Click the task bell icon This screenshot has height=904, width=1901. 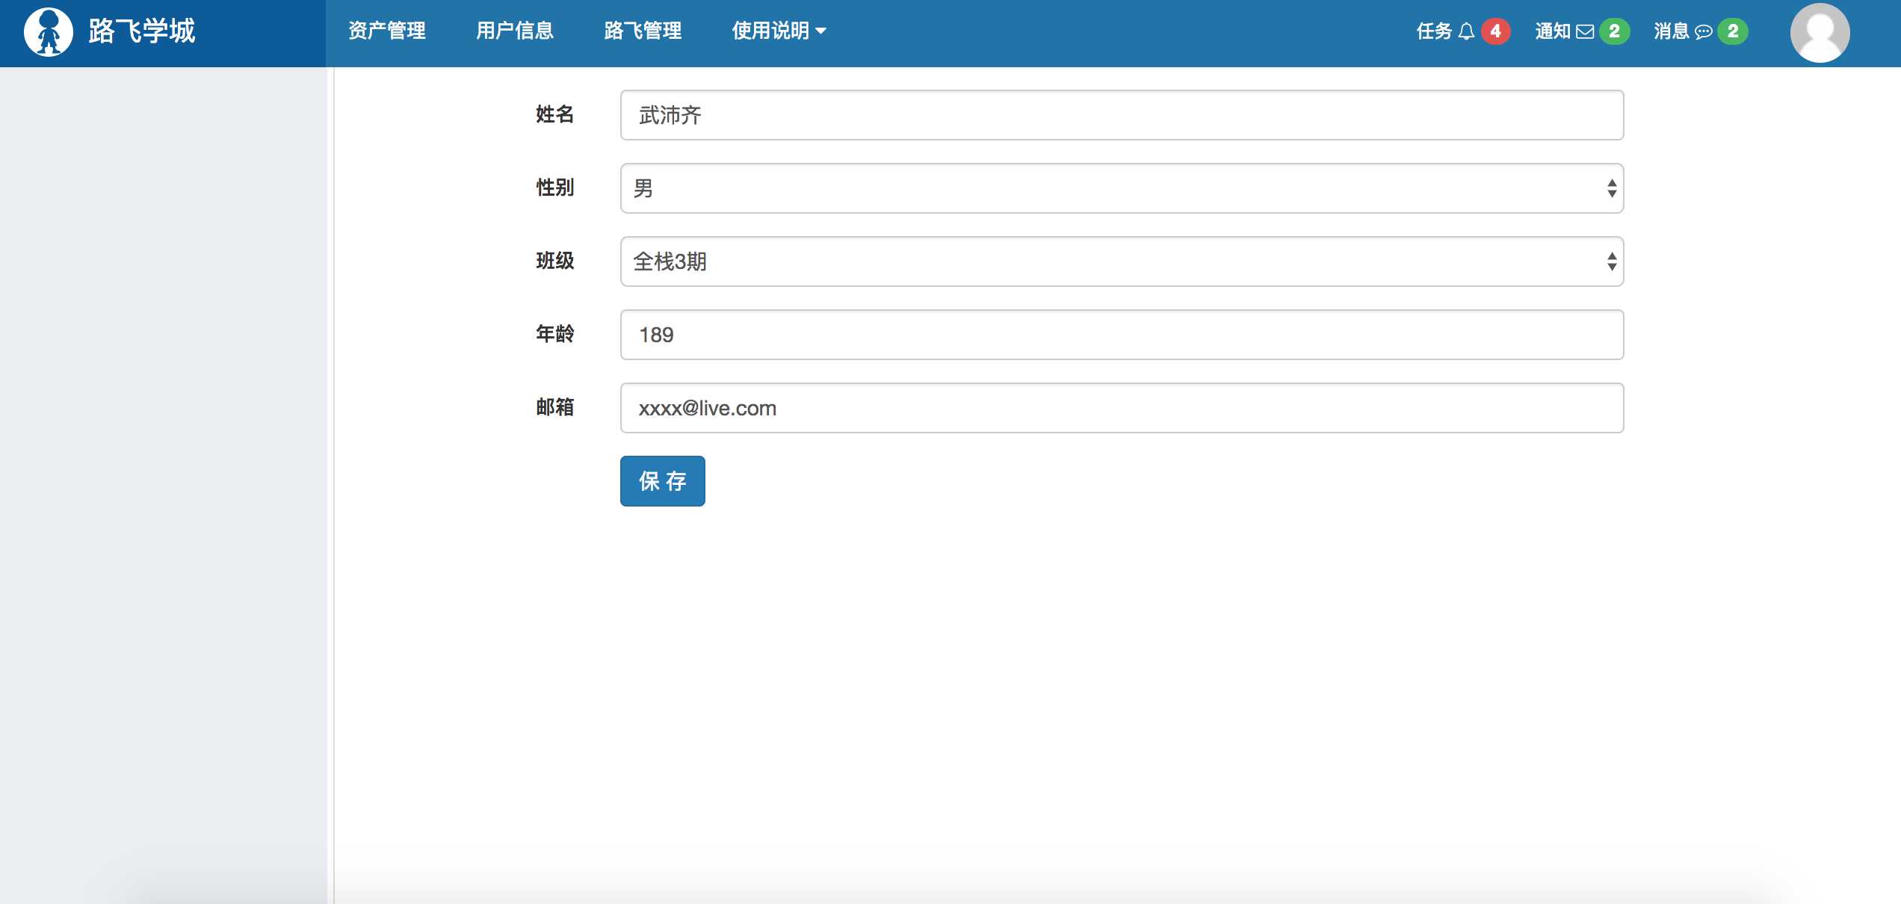[x=1467, y=31]
